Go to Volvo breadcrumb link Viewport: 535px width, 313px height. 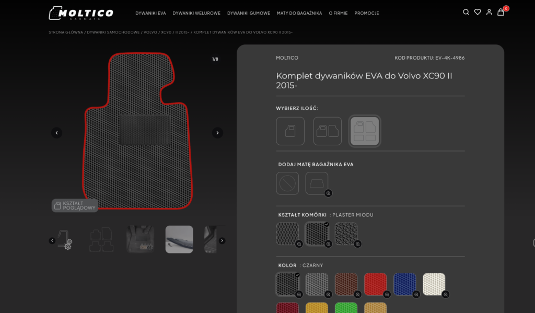[150, 32]
